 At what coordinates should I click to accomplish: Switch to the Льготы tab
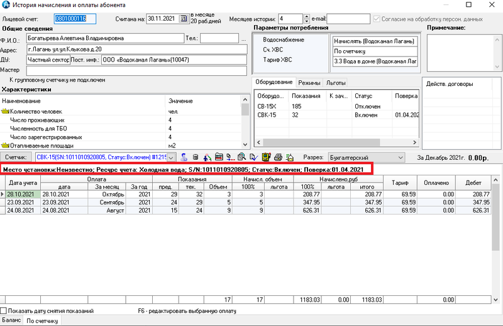[335, 83]
